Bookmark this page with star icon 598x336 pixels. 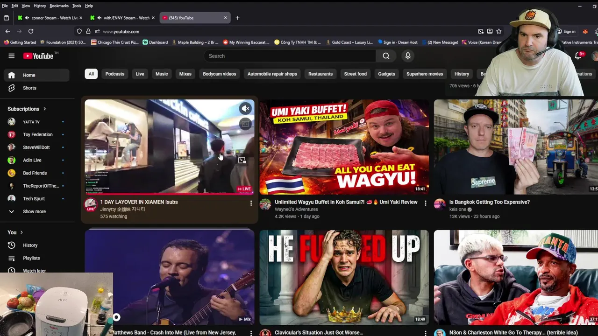499,31
